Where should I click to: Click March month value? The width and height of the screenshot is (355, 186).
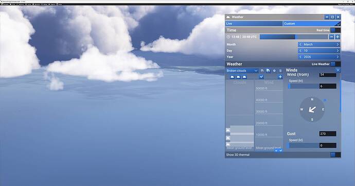[x=308, y=44]
